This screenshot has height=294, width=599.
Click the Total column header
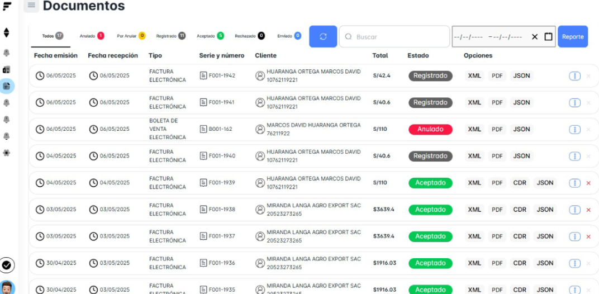tap(380, 55)
